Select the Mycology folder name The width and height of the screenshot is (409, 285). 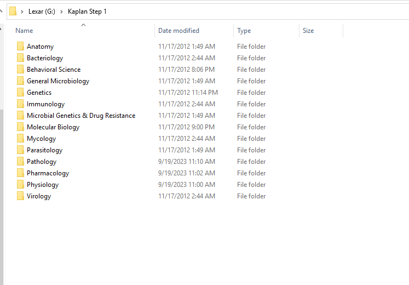click(x=41, y=138)
